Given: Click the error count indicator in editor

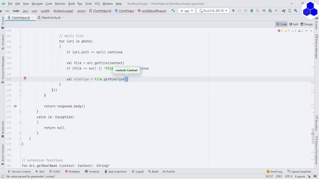Looking at the screenshot, I should 280,31.
